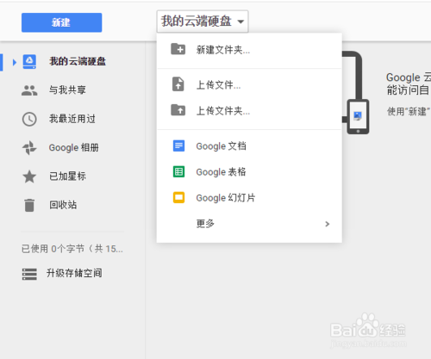Expand the 我的云端硬盘 tree arrow in the sidebar
This screenshot has height=359, width=431.
point(15,62)
